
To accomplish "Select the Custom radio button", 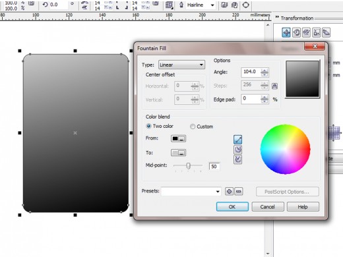I will click(193, 127).
